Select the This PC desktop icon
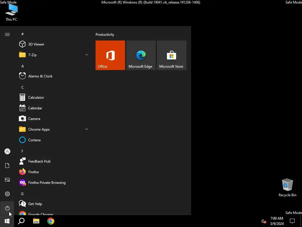 (12, 12)
